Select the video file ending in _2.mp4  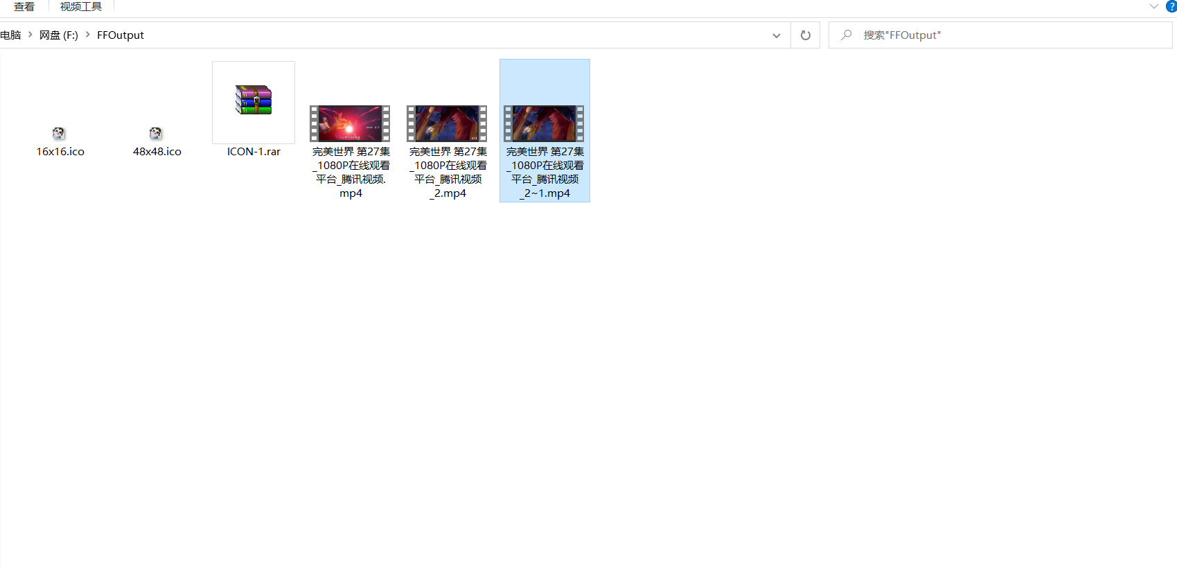click(447, 123)
